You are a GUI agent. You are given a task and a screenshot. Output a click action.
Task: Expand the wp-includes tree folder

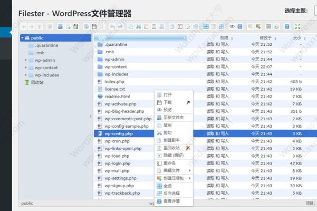point(26,75)
